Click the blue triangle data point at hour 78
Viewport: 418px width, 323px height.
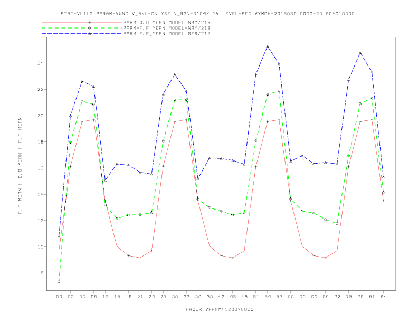(x=360, y=53)
